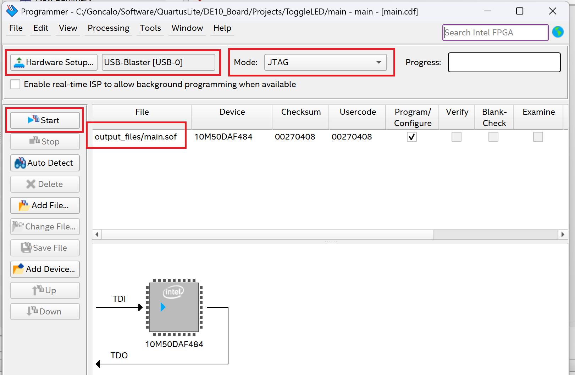Click the usercode value 00270408
Screen dimensions: 575x375
(x=352, y=137)
